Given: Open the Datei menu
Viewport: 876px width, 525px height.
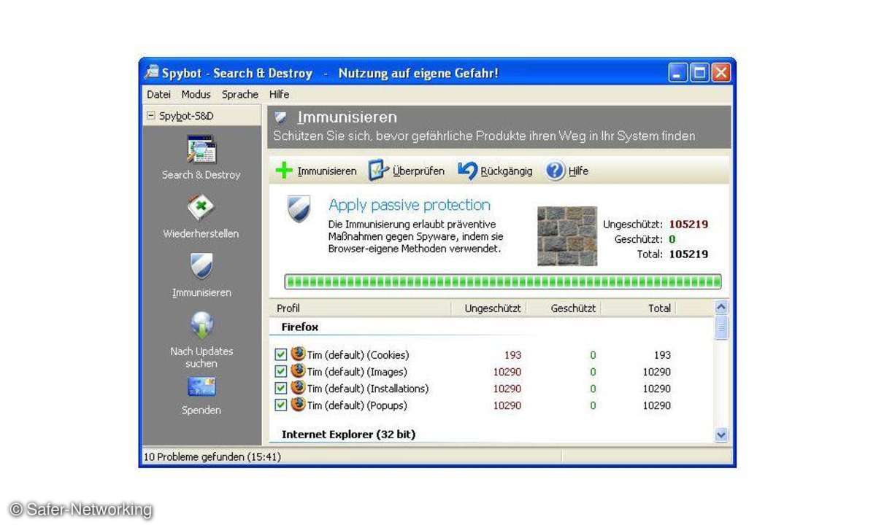Looking at the screenshot, I should click(x=158, y=94).
